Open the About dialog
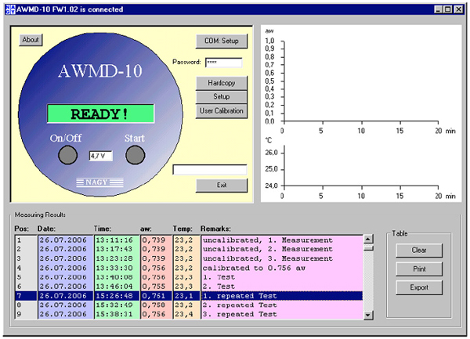Screen dimensions: 470x339 click(31, 40)
